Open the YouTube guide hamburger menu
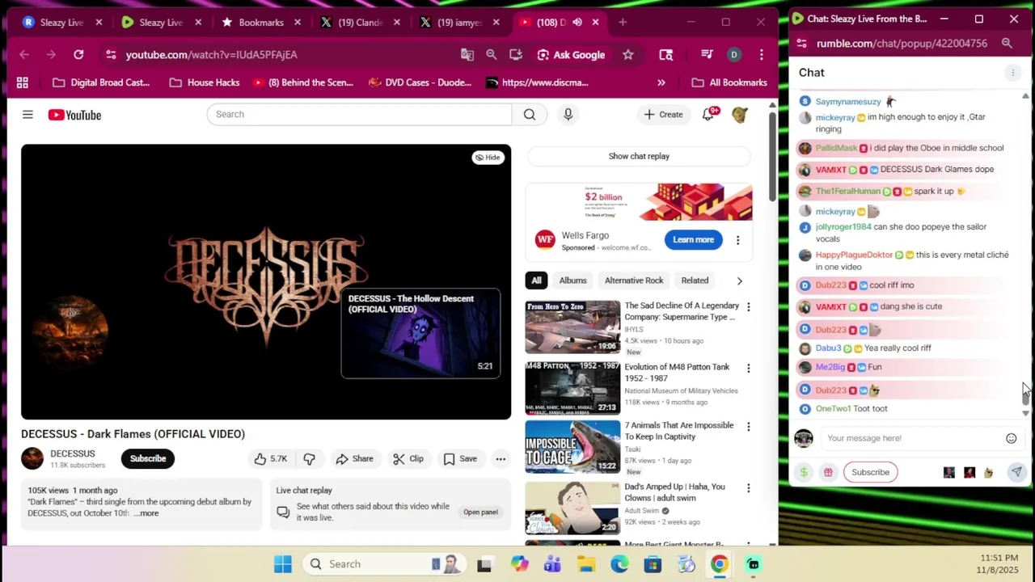 point(27,115)
